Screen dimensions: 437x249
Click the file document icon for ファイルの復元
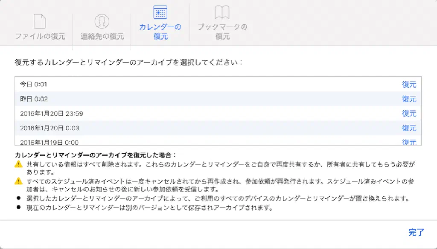[40, 21]
